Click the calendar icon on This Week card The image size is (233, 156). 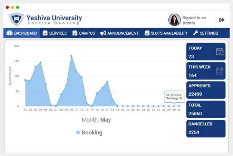point(220,71)
